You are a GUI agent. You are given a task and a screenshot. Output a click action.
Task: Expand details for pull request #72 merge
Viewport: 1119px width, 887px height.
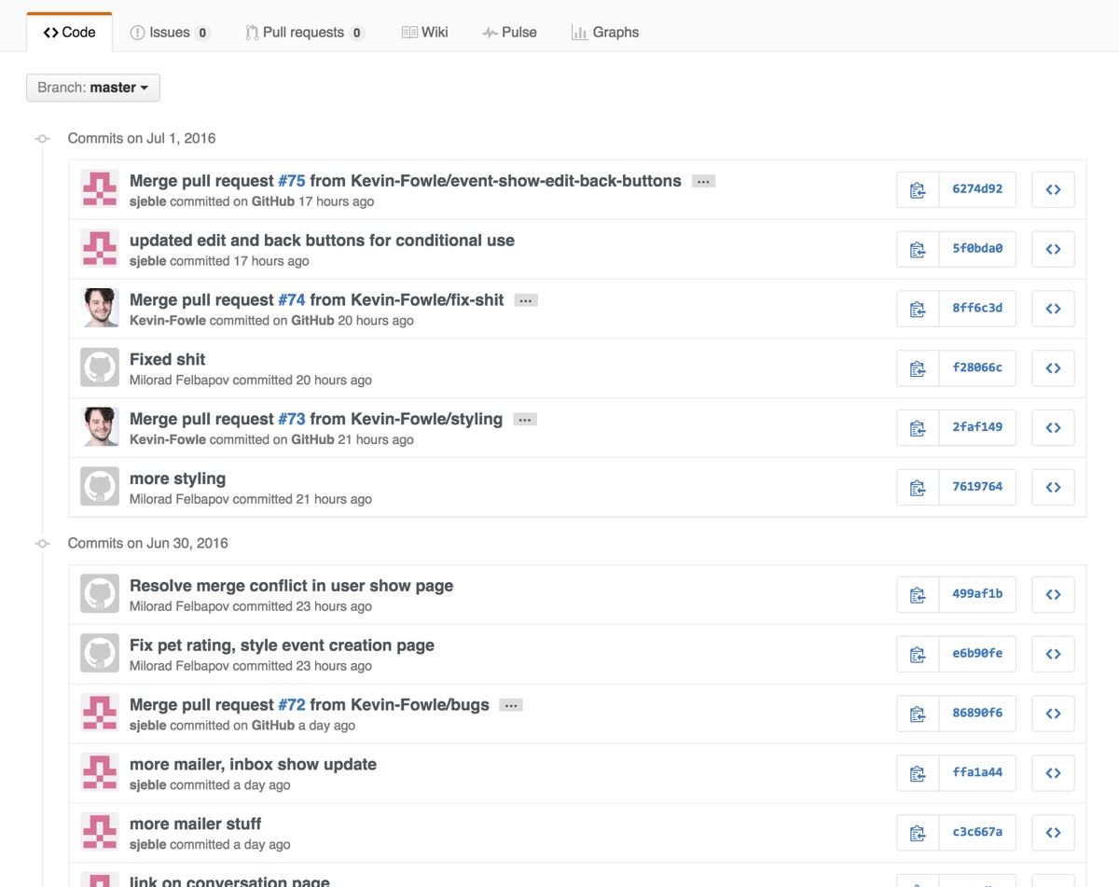coord(511,705)
